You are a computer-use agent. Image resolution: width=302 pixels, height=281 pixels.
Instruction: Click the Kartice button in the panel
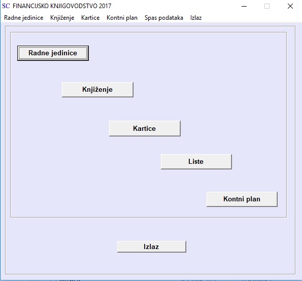coord(145,128)
